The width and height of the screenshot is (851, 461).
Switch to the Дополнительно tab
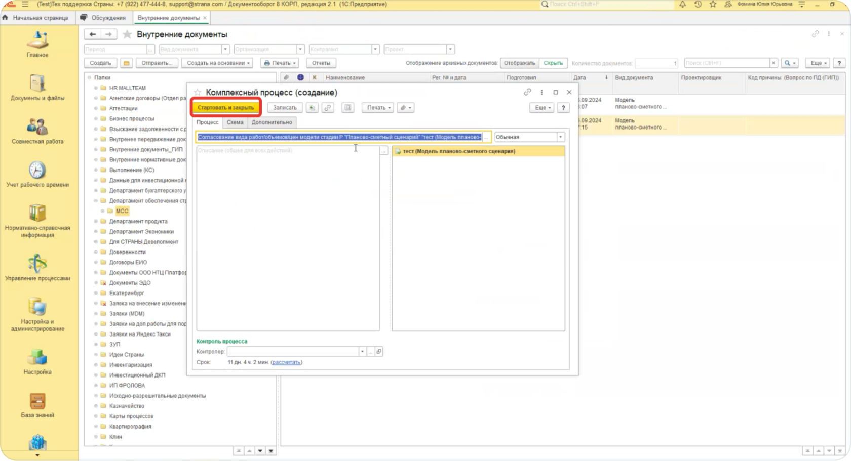272,122
